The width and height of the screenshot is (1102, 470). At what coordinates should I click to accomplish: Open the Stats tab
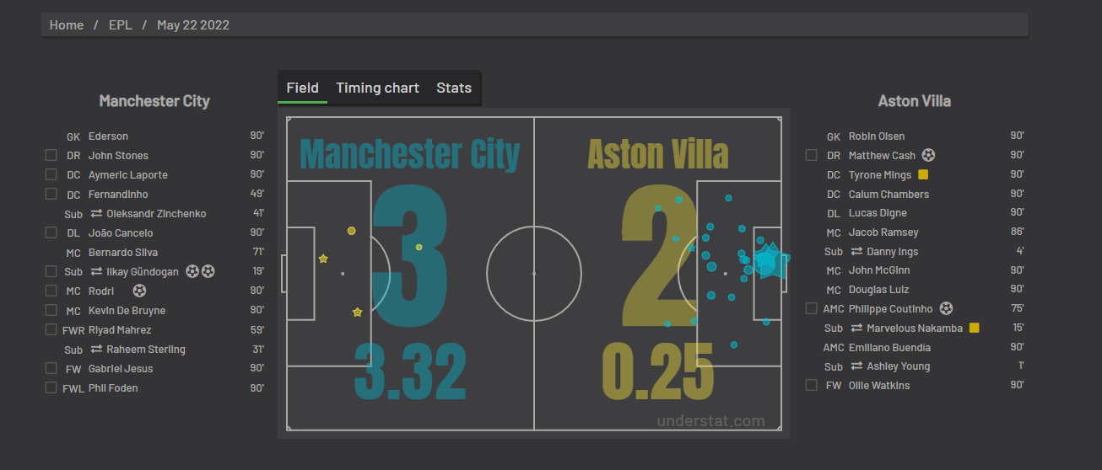[454, 88]
